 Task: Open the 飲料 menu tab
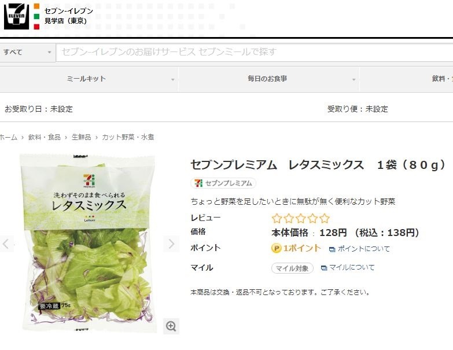click(x=407, y=79)
